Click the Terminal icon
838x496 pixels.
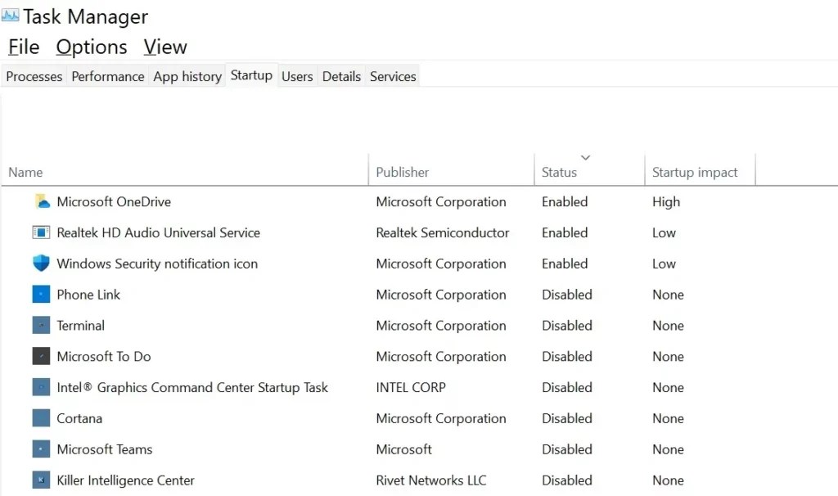tap(40, 325)
